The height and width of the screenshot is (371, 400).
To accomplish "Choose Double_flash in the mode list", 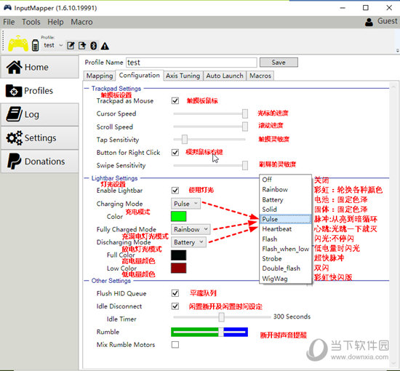I will (285, 268).
